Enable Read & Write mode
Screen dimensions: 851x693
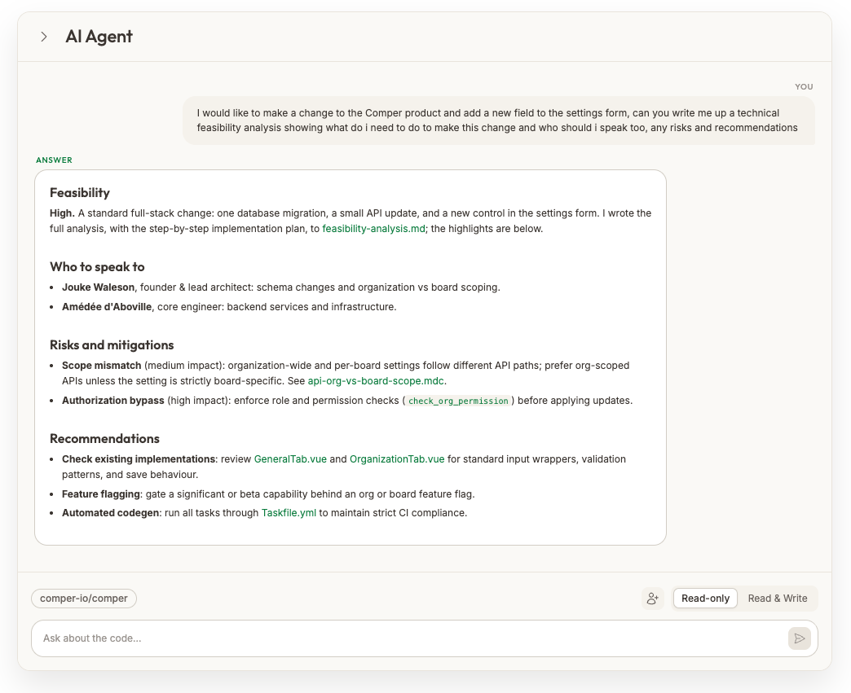point(777,598)
